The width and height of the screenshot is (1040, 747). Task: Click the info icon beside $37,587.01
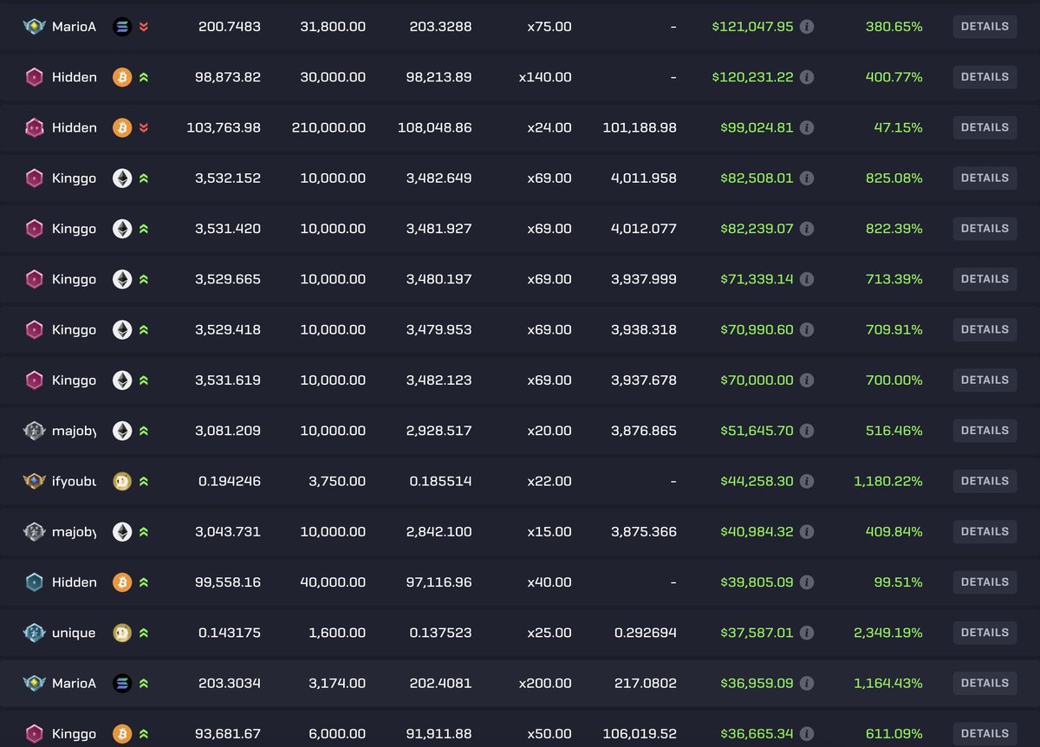(807, 633)
